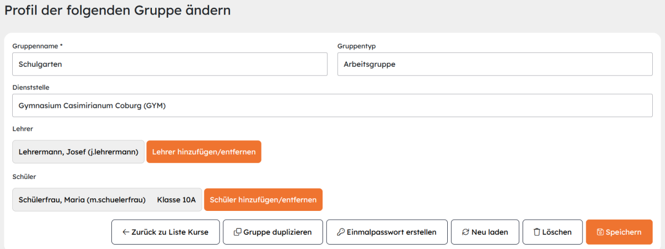Screen dimensions: 665x249
Task: Duplicate the group via Gruppe duplizieren
Action: (x=273, y=232)
